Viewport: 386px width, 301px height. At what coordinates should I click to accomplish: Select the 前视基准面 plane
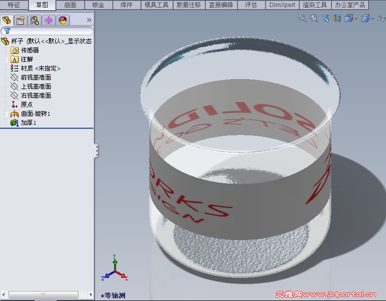[x=31, y=78]
